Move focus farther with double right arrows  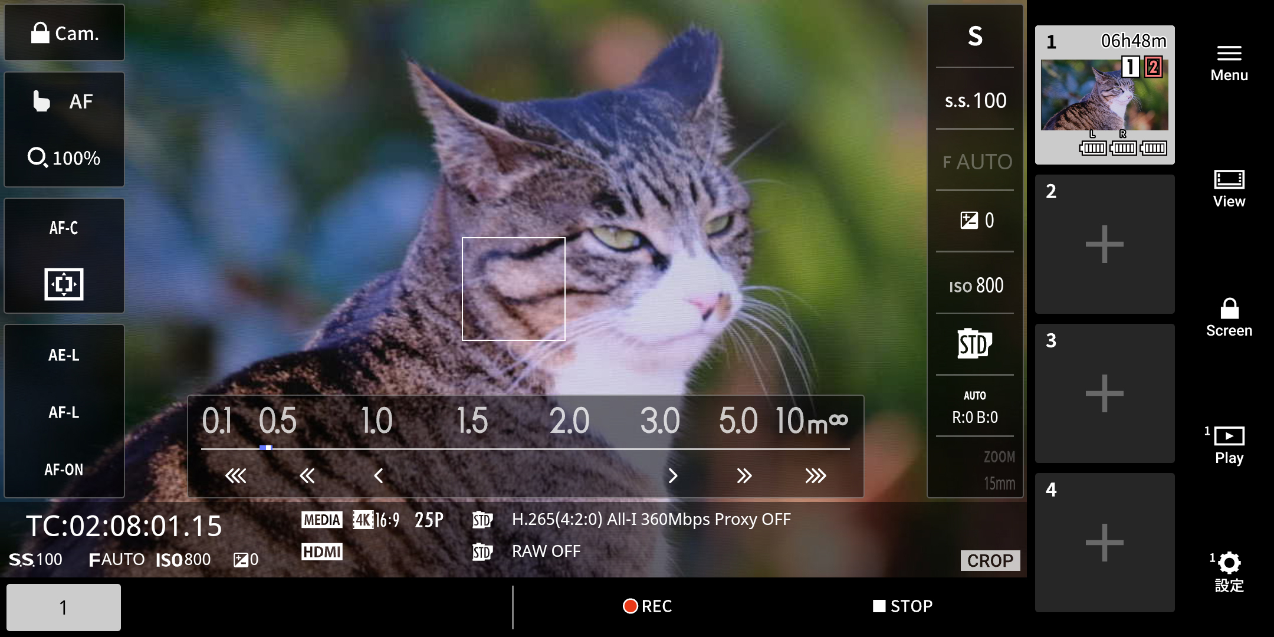click(x=744, y=475)
